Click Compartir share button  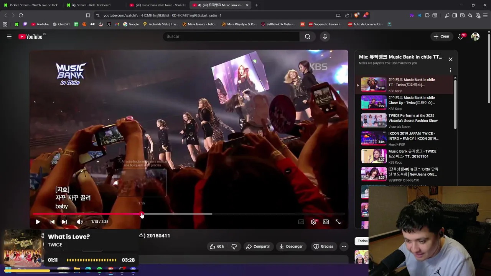coord(258,246)
